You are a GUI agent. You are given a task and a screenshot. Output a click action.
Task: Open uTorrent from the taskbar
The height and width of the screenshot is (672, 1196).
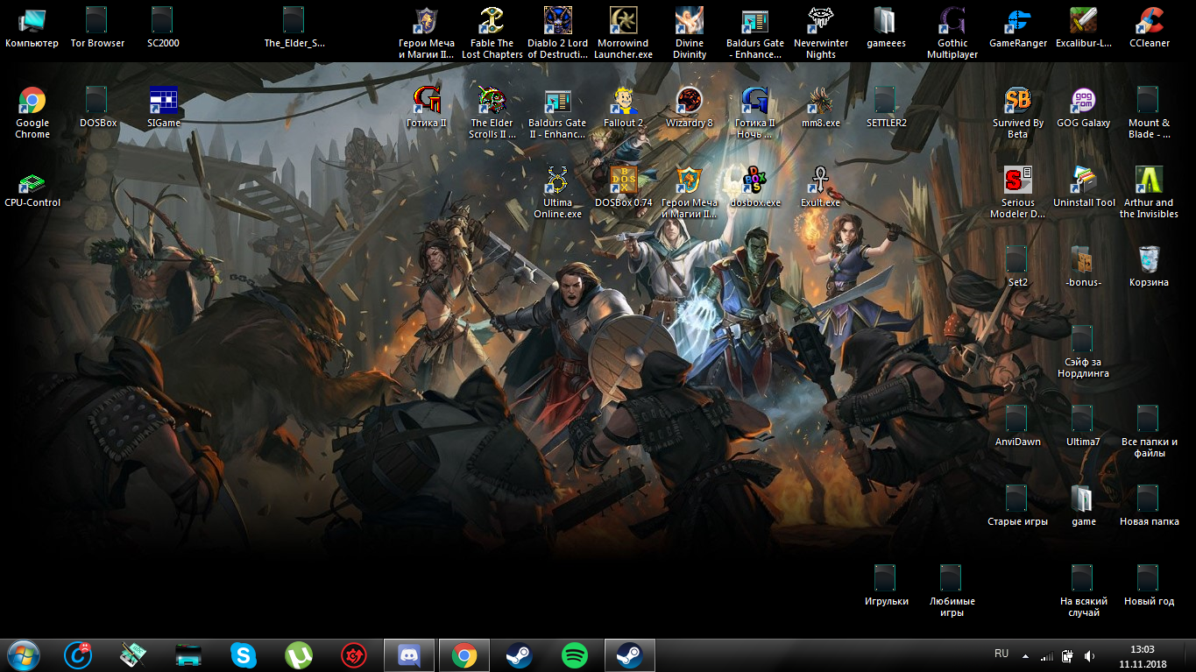[x=299, y=654]
